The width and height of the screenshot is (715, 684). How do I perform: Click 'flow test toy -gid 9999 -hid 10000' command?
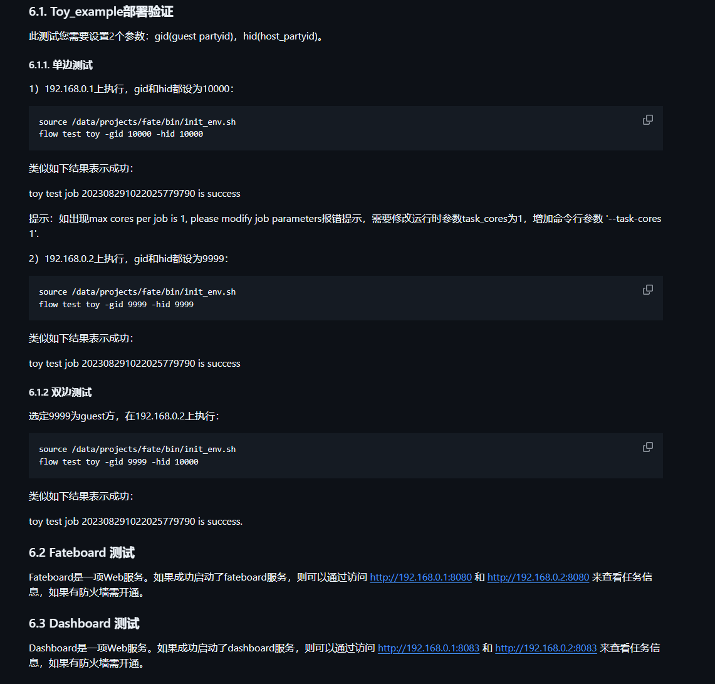coord(118,462)
